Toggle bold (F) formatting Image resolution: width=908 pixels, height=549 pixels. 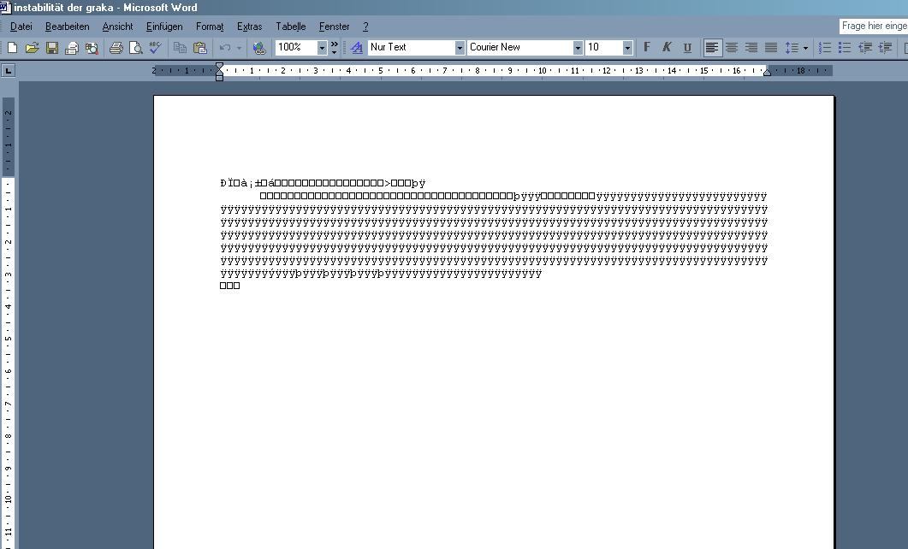tap(647, 47)
